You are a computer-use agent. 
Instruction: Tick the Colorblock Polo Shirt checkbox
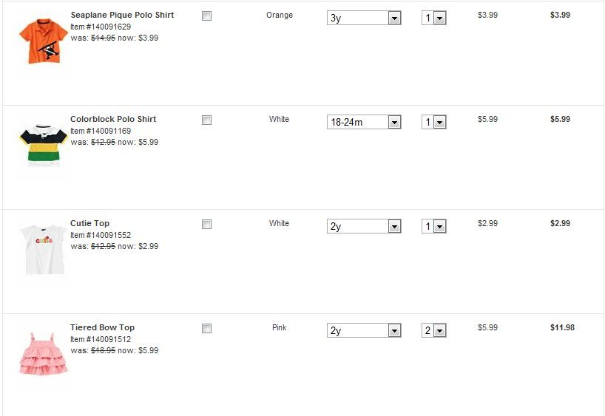click(207, 120)
